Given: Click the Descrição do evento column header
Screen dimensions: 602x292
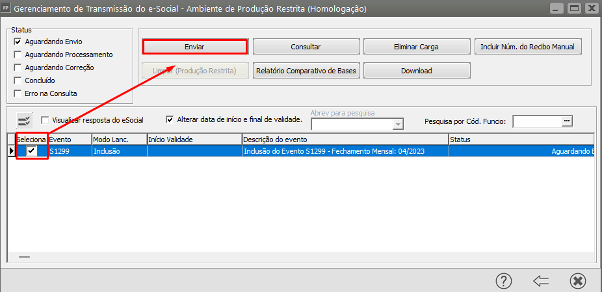Looking at the screenshot, I should [346, 140].
